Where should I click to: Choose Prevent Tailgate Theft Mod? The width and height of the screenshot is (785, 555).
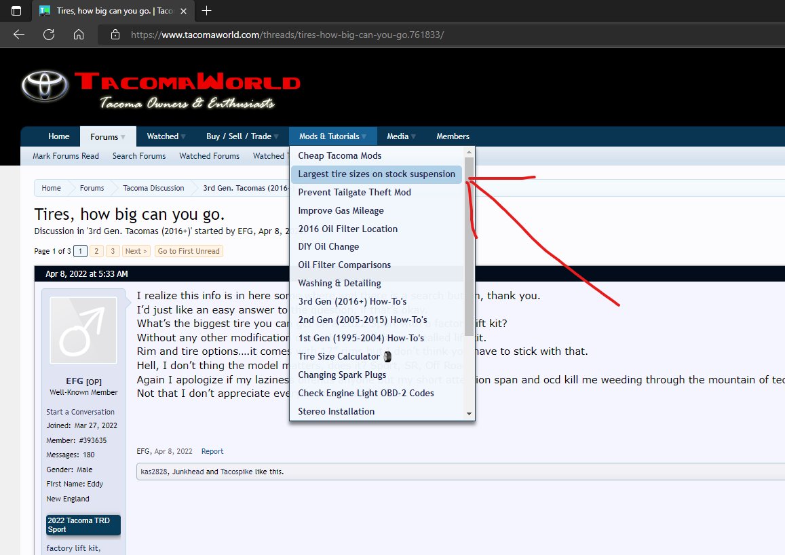(x=354, y=192)
